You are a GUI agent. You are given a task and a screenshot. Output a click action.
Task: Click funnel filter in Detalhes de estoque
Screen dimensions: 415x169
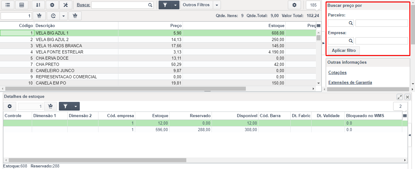click(65, 106)
